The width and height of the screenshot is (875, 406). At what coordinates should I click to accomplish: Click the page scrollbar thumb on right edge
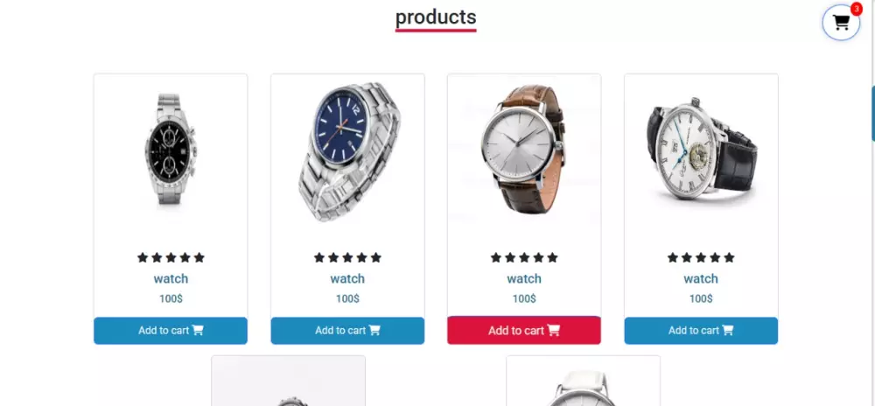tap(872, 114)
